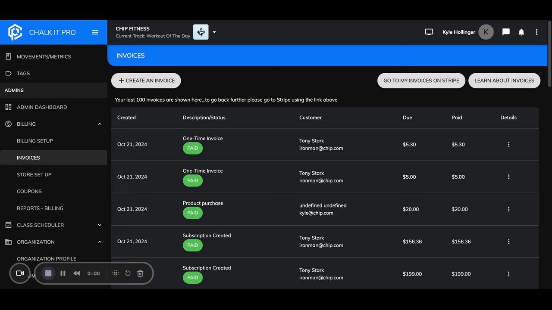Click Go To My Invoices On Stripe
Screen dimensions: 552x310
(x=421, y=81)
